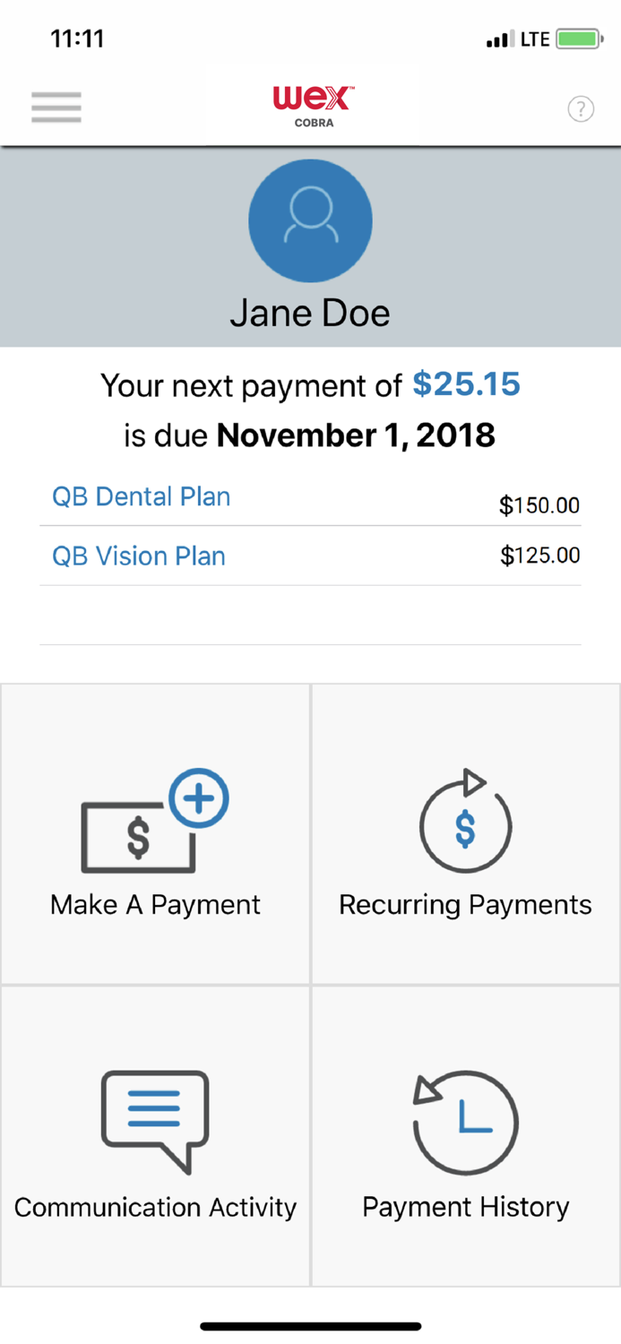Tap the plus badge on Make A Payment

click(201, 797)
